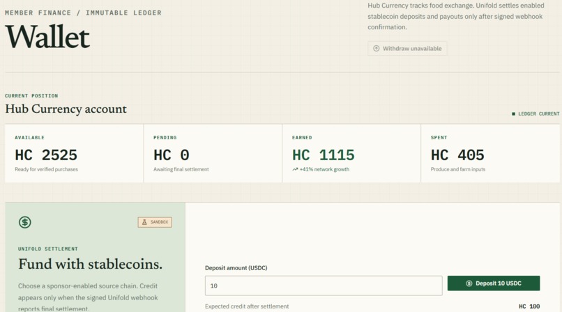Focus the Deposit amount (USDC) field

324,286
